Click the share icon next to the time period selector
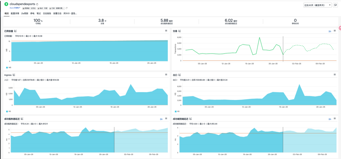 (x=335, y=5)
